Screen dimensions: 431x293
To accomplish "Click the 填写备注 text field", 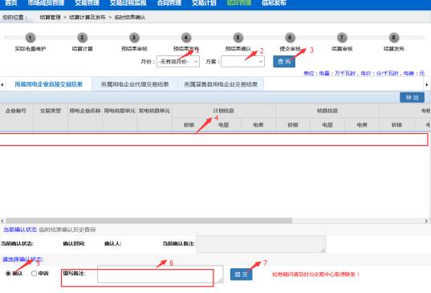I will point(160,274).
